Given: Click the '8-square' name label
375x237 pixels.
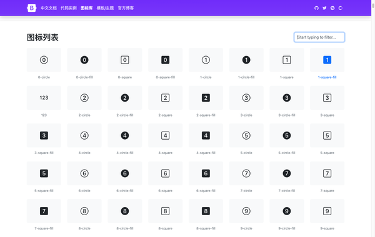Looking at the screenshot, I should pyautogui.click(x=165, y=228).
